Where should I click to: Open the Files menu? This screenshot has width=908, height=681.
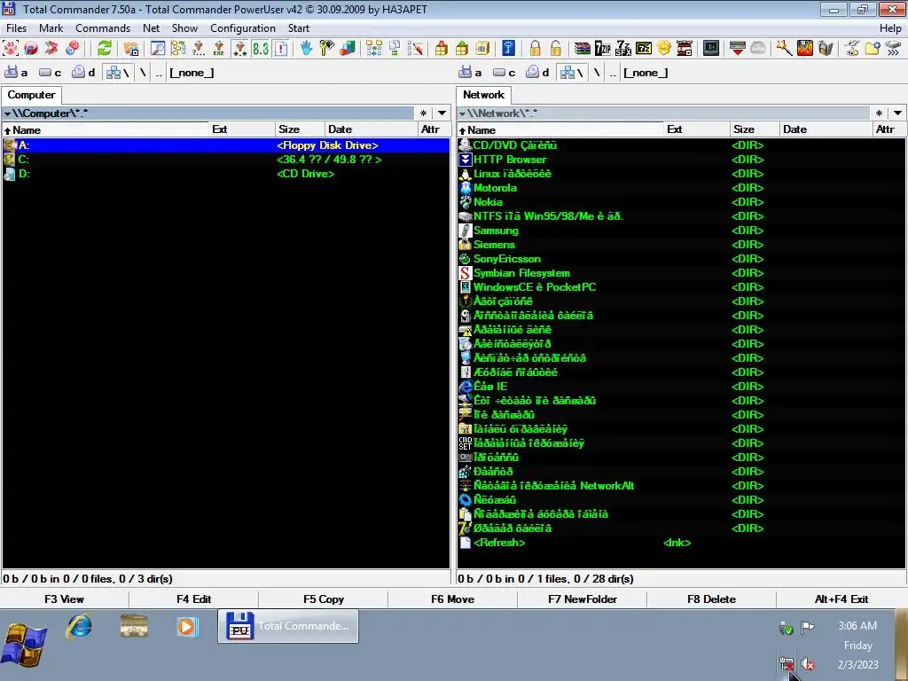16,27
